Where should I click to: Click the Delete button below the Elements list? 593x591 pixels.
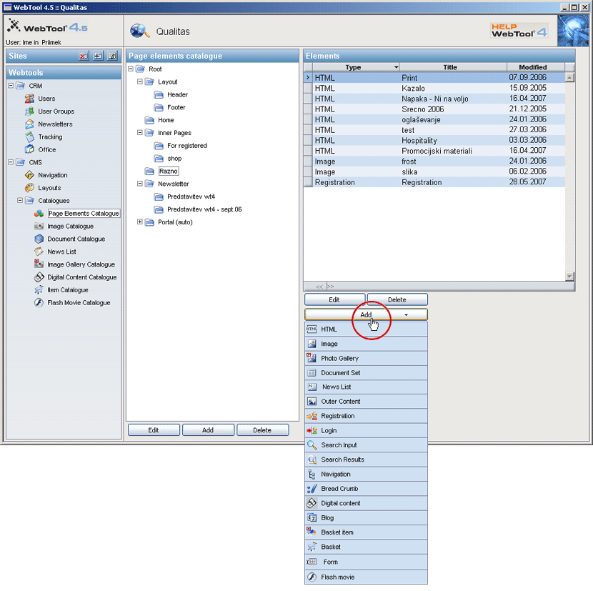(397, 300)
